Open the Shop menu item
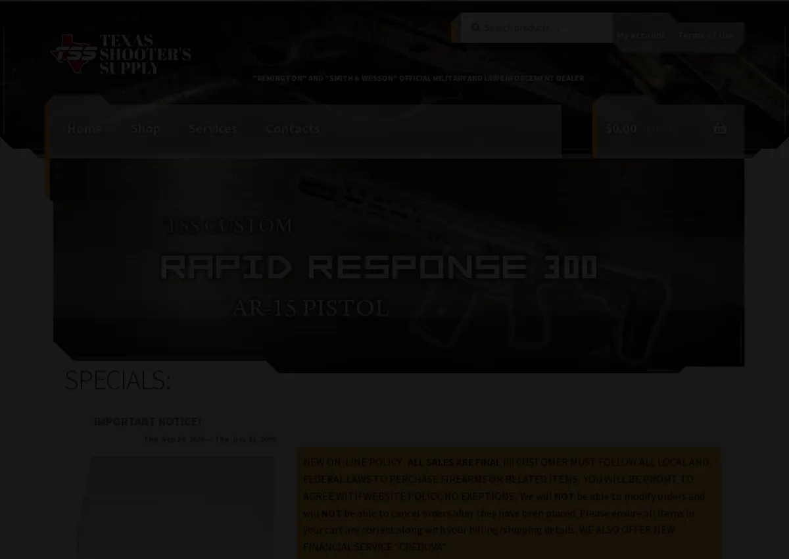789x559 pixels. coord(145,128)
